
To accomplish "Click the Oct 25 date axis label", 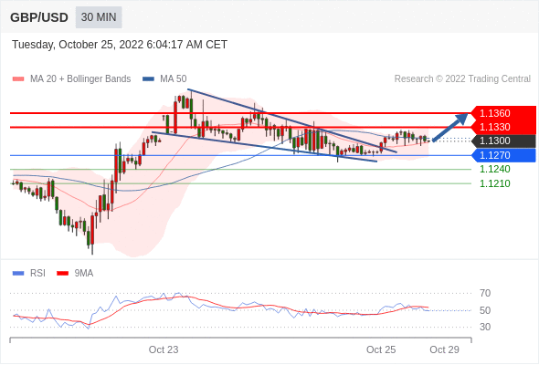I will pyautogui.click(x=381, y=349).
